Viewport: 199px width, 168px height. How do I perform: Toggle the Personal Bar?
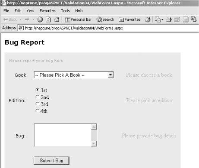point(78,19)
